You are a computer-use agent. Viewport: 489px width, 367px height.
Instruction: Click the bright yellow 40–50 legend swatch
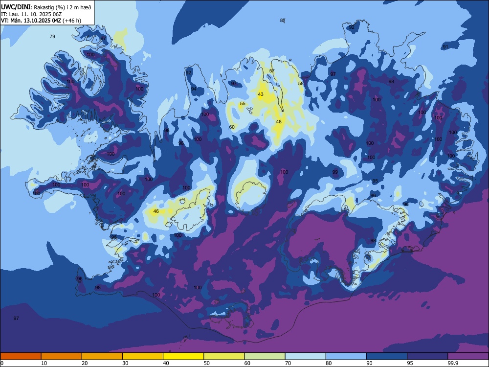[183, 356]
